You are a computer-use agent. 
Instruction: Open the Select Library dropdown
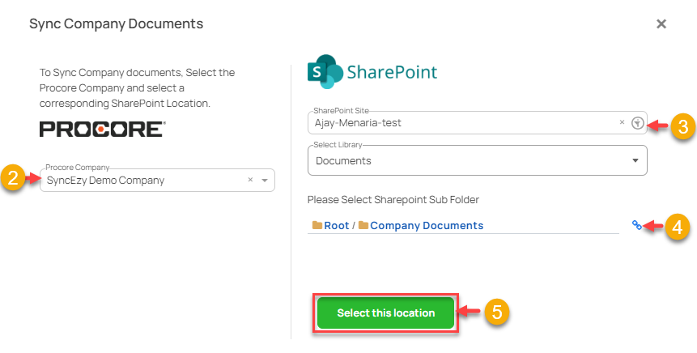[478, 160]
